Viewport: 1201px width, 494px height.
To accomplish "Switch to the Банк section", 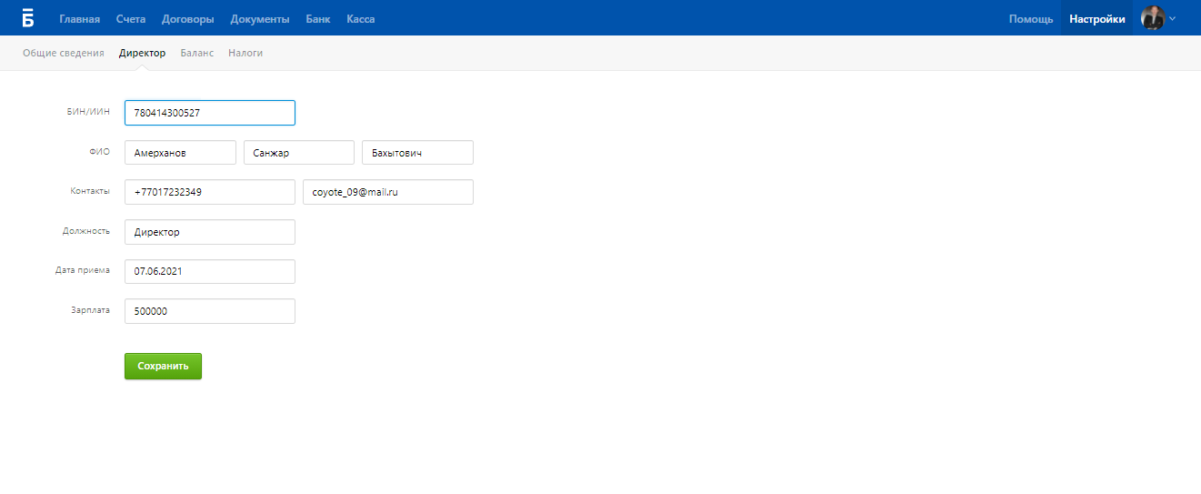I will pyautogui.click(x=318, y=19).
